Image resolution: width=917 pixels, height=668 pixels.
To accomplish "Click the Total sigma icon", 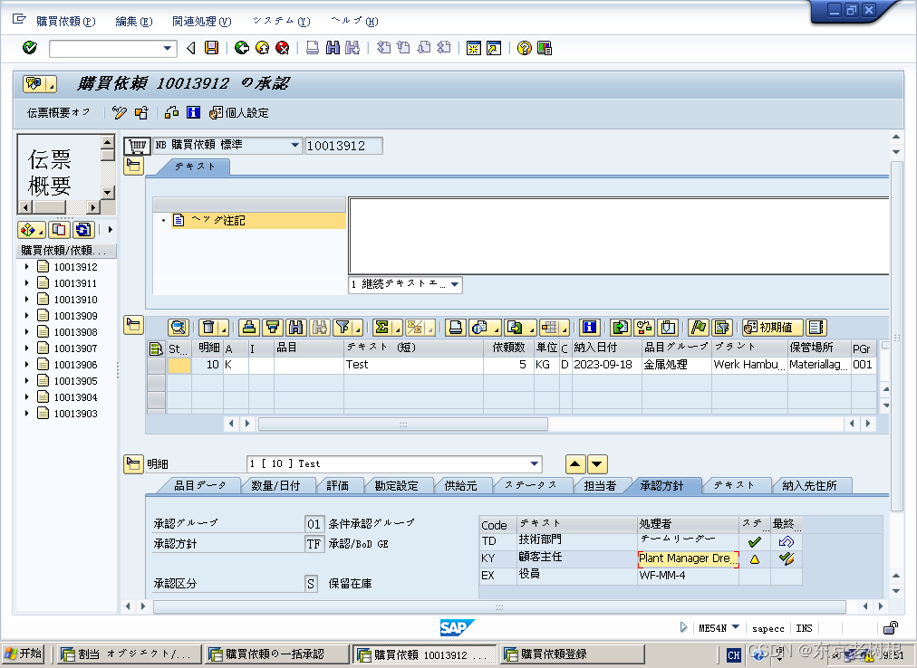I will tap(381, 328).
